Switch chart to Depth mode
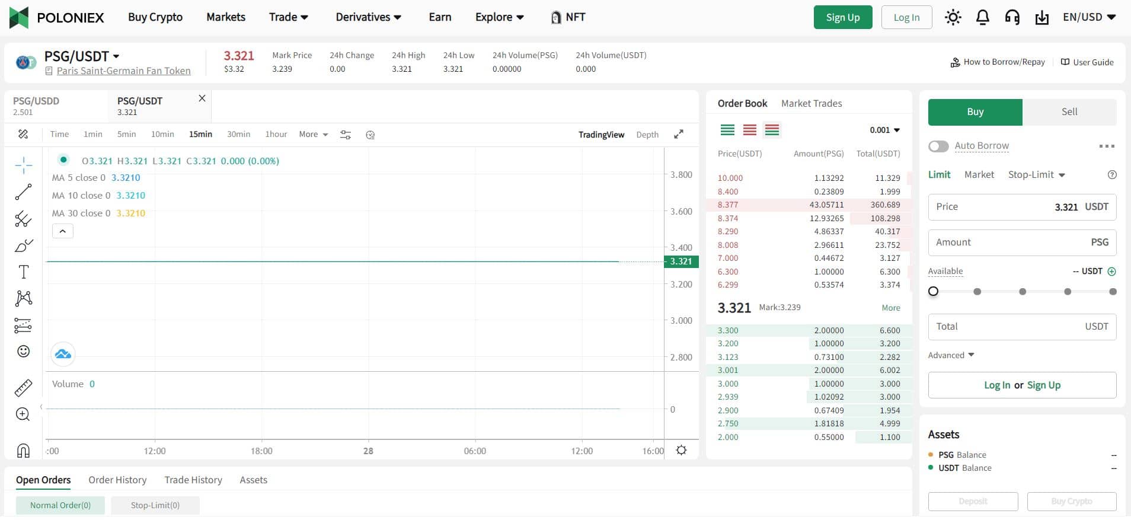Image resolution: width=1131 pixels, height=520 pixels. pos(647,135)
